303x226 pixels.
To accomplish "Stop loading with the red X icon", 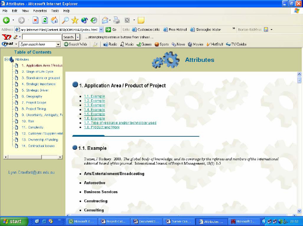I will coord(35,20).
